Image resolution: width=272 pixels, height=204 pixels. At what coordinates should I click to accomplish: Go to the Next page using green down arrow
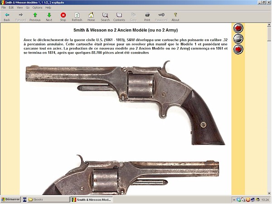pos(49,17)
